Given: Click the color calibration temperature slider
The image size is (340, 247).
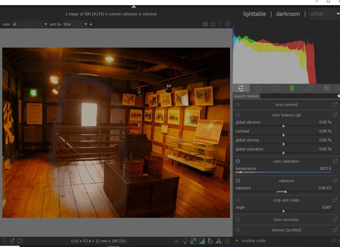Looking at the screenshot, I should (283, 172).
